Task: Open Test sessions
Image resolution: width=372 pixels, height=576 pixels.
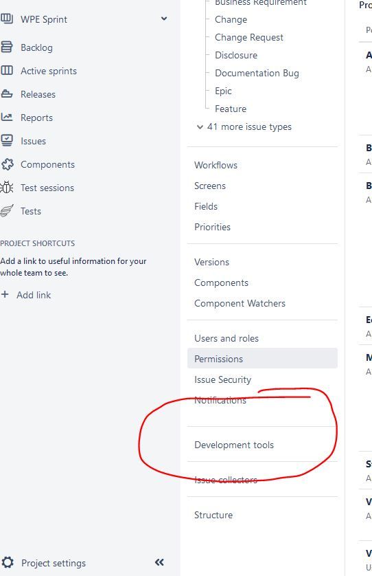Action: pyautogui.click(x=47, y=188)
